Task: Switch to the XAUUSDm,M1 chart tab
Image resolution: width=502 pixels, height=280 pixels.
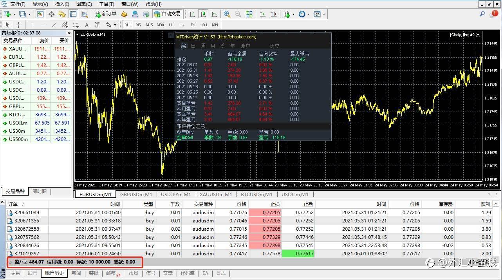Action: coord(215,194)
